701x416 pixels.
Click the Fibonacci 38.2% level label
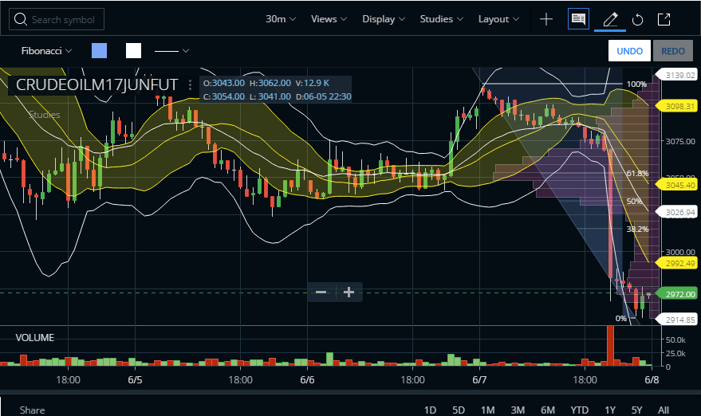tap(637, 230)
